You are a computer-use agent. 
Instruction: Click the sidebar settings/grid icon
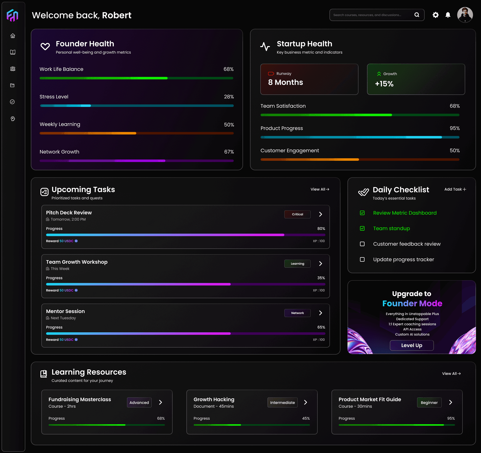pos(13,69)
